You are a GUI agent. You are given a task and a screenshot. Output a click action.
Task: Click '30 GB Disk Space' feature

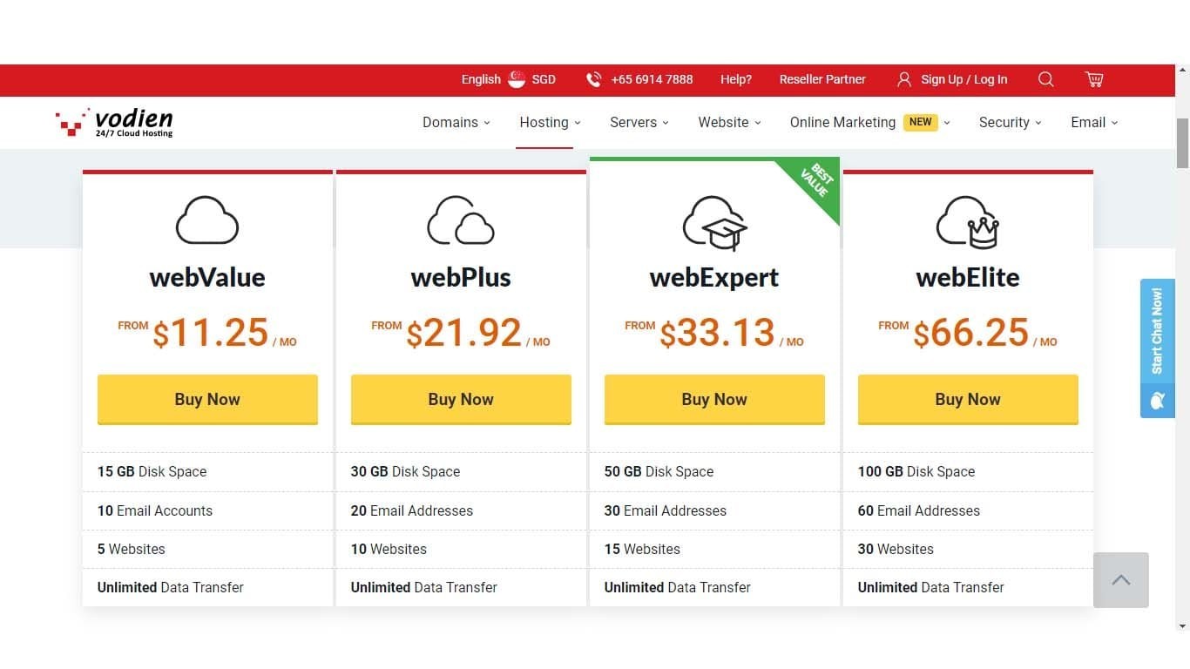[x=406, y=472]
